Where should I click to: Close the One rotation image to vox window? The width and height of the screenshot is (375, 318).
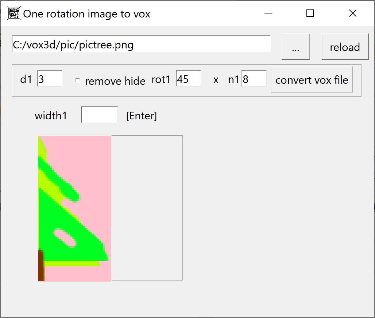352,13
